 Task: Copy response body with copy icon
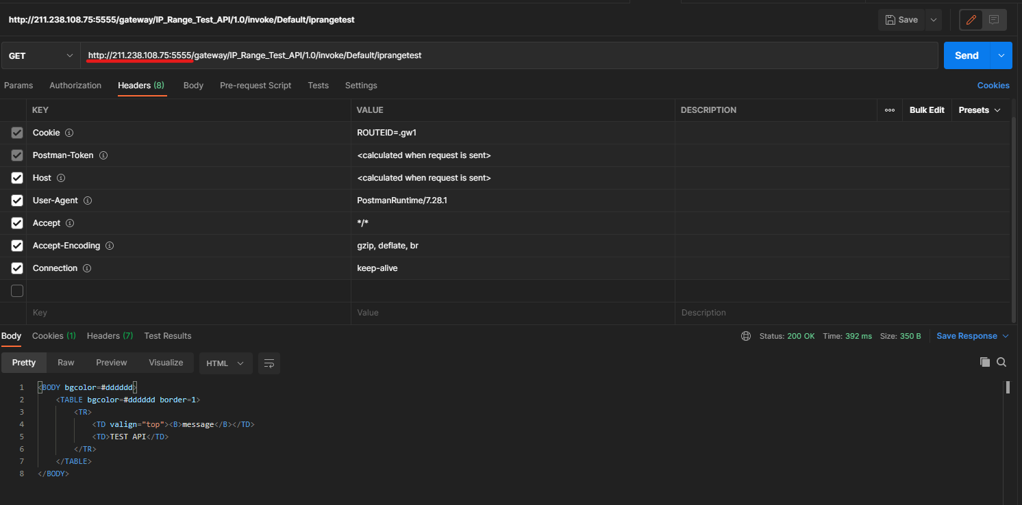pos(985,362)
